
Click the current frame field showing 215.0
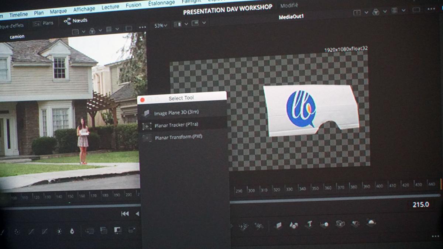(x=420, y=204)
